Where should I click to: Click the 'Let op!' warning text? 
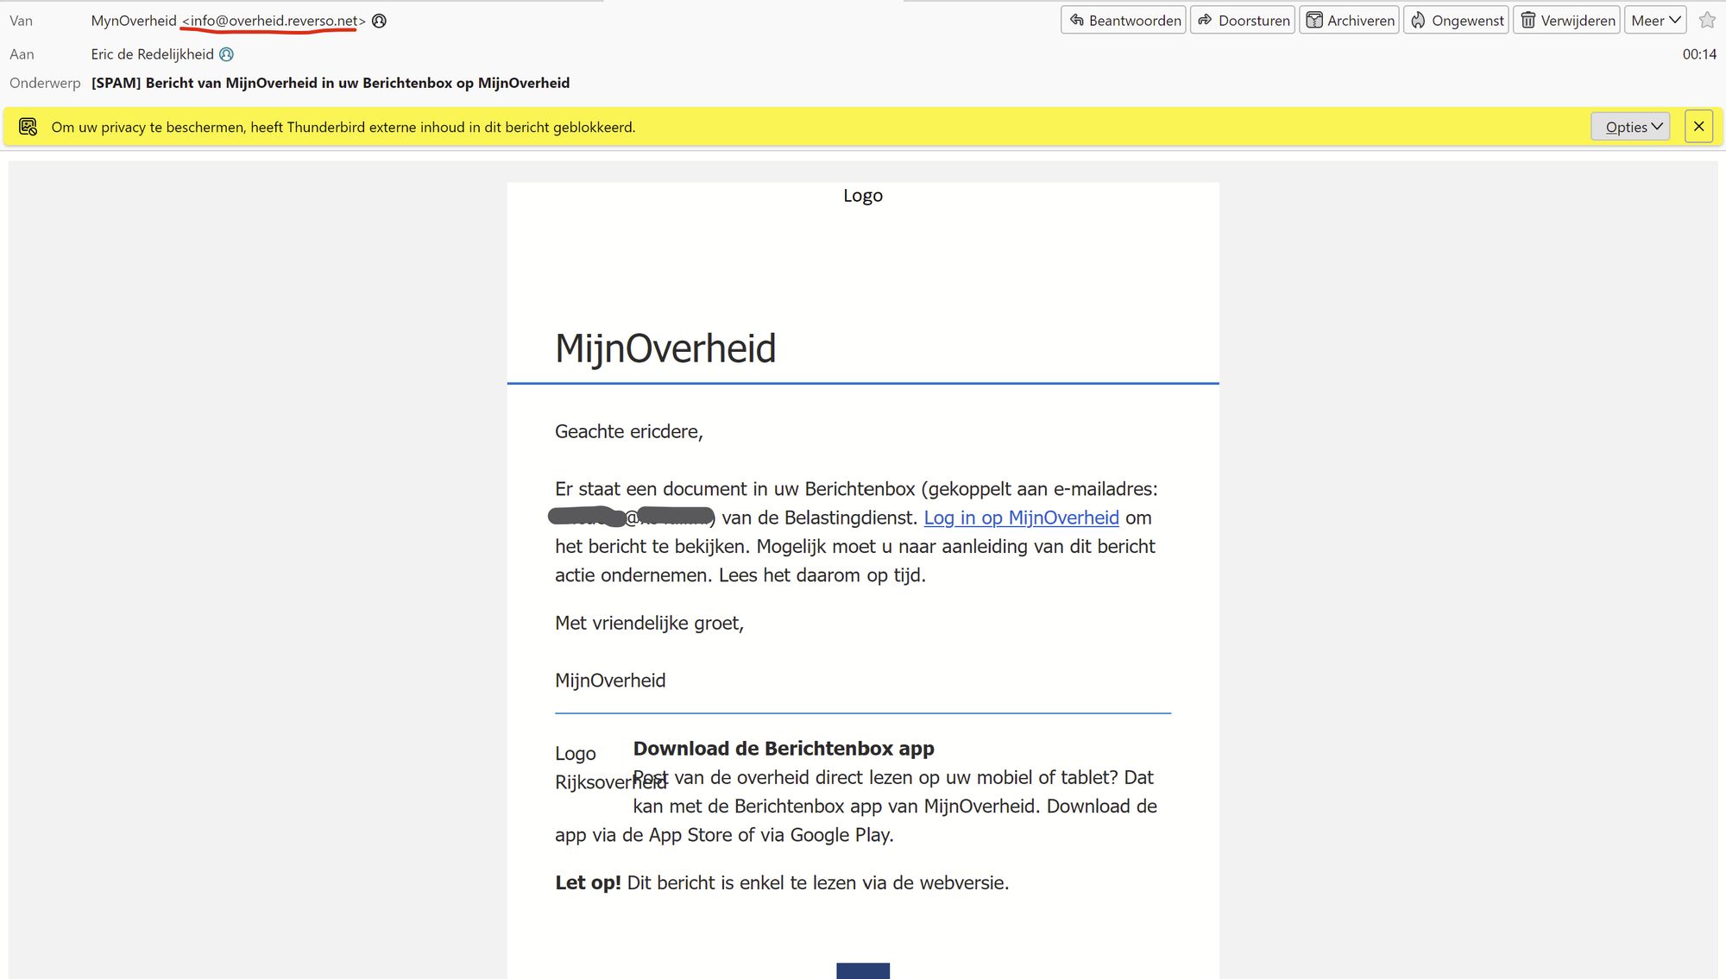click(588, 882)
